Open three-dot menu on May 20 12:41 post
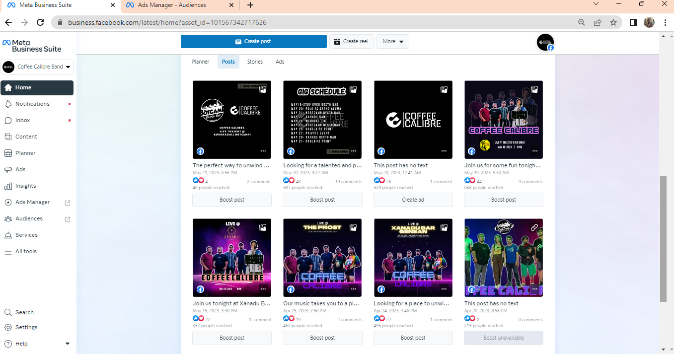Screen dimensions: 674x354 (444, 151)
